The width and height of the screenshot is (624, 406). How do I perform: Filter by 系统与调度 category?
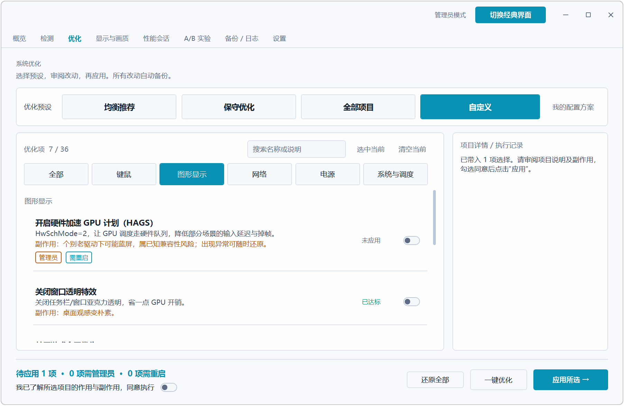click(x=395, y=174)
